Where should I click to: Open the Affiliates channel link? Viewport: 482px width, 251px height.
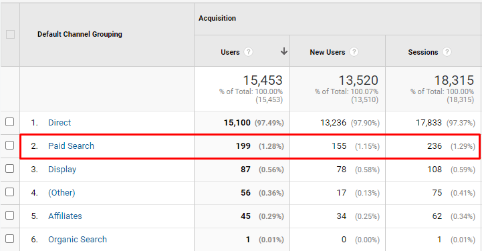click(x=65, y=216)
